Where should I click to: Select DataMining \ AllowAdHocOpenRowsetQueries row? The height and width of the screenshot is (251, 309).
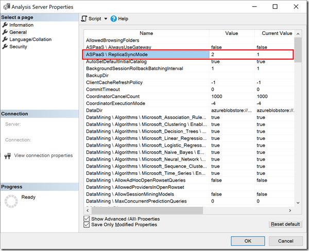coord(189,181)
